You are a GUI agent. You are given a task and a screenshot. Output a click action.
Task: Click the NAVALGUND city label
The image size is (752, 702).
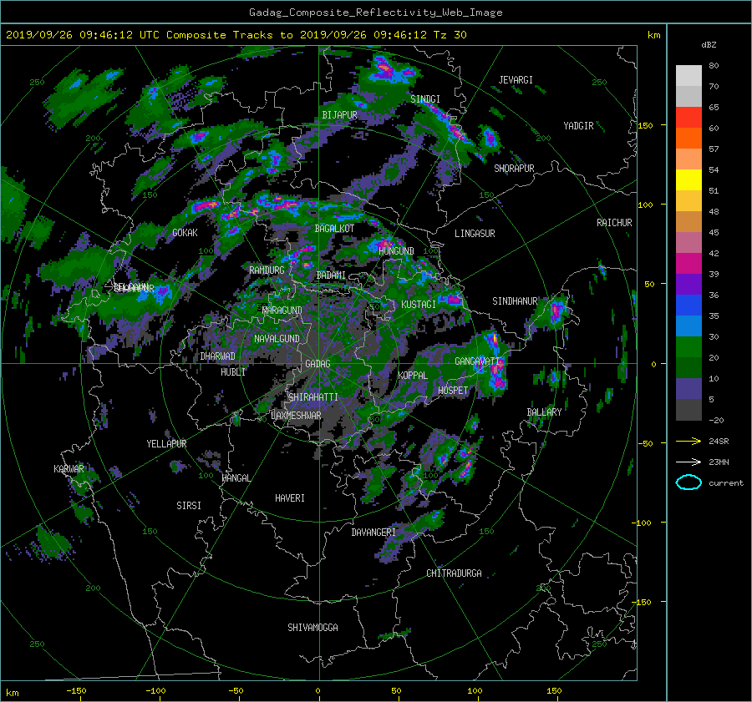pos(277,339)
